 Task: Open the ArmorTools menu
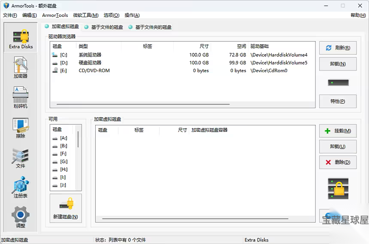[55, 15]
